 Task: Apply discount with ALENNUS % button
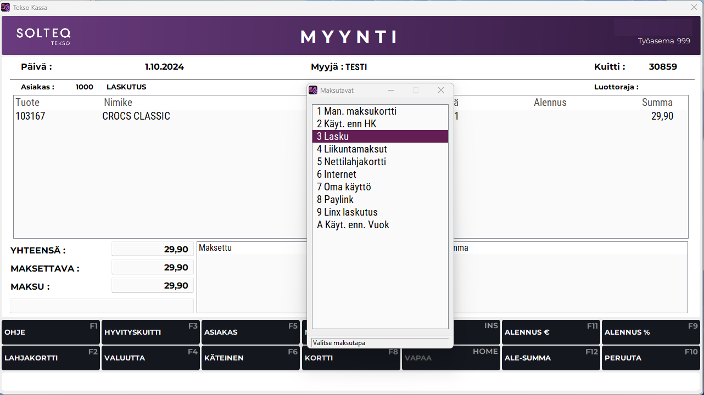coord(651,332)
